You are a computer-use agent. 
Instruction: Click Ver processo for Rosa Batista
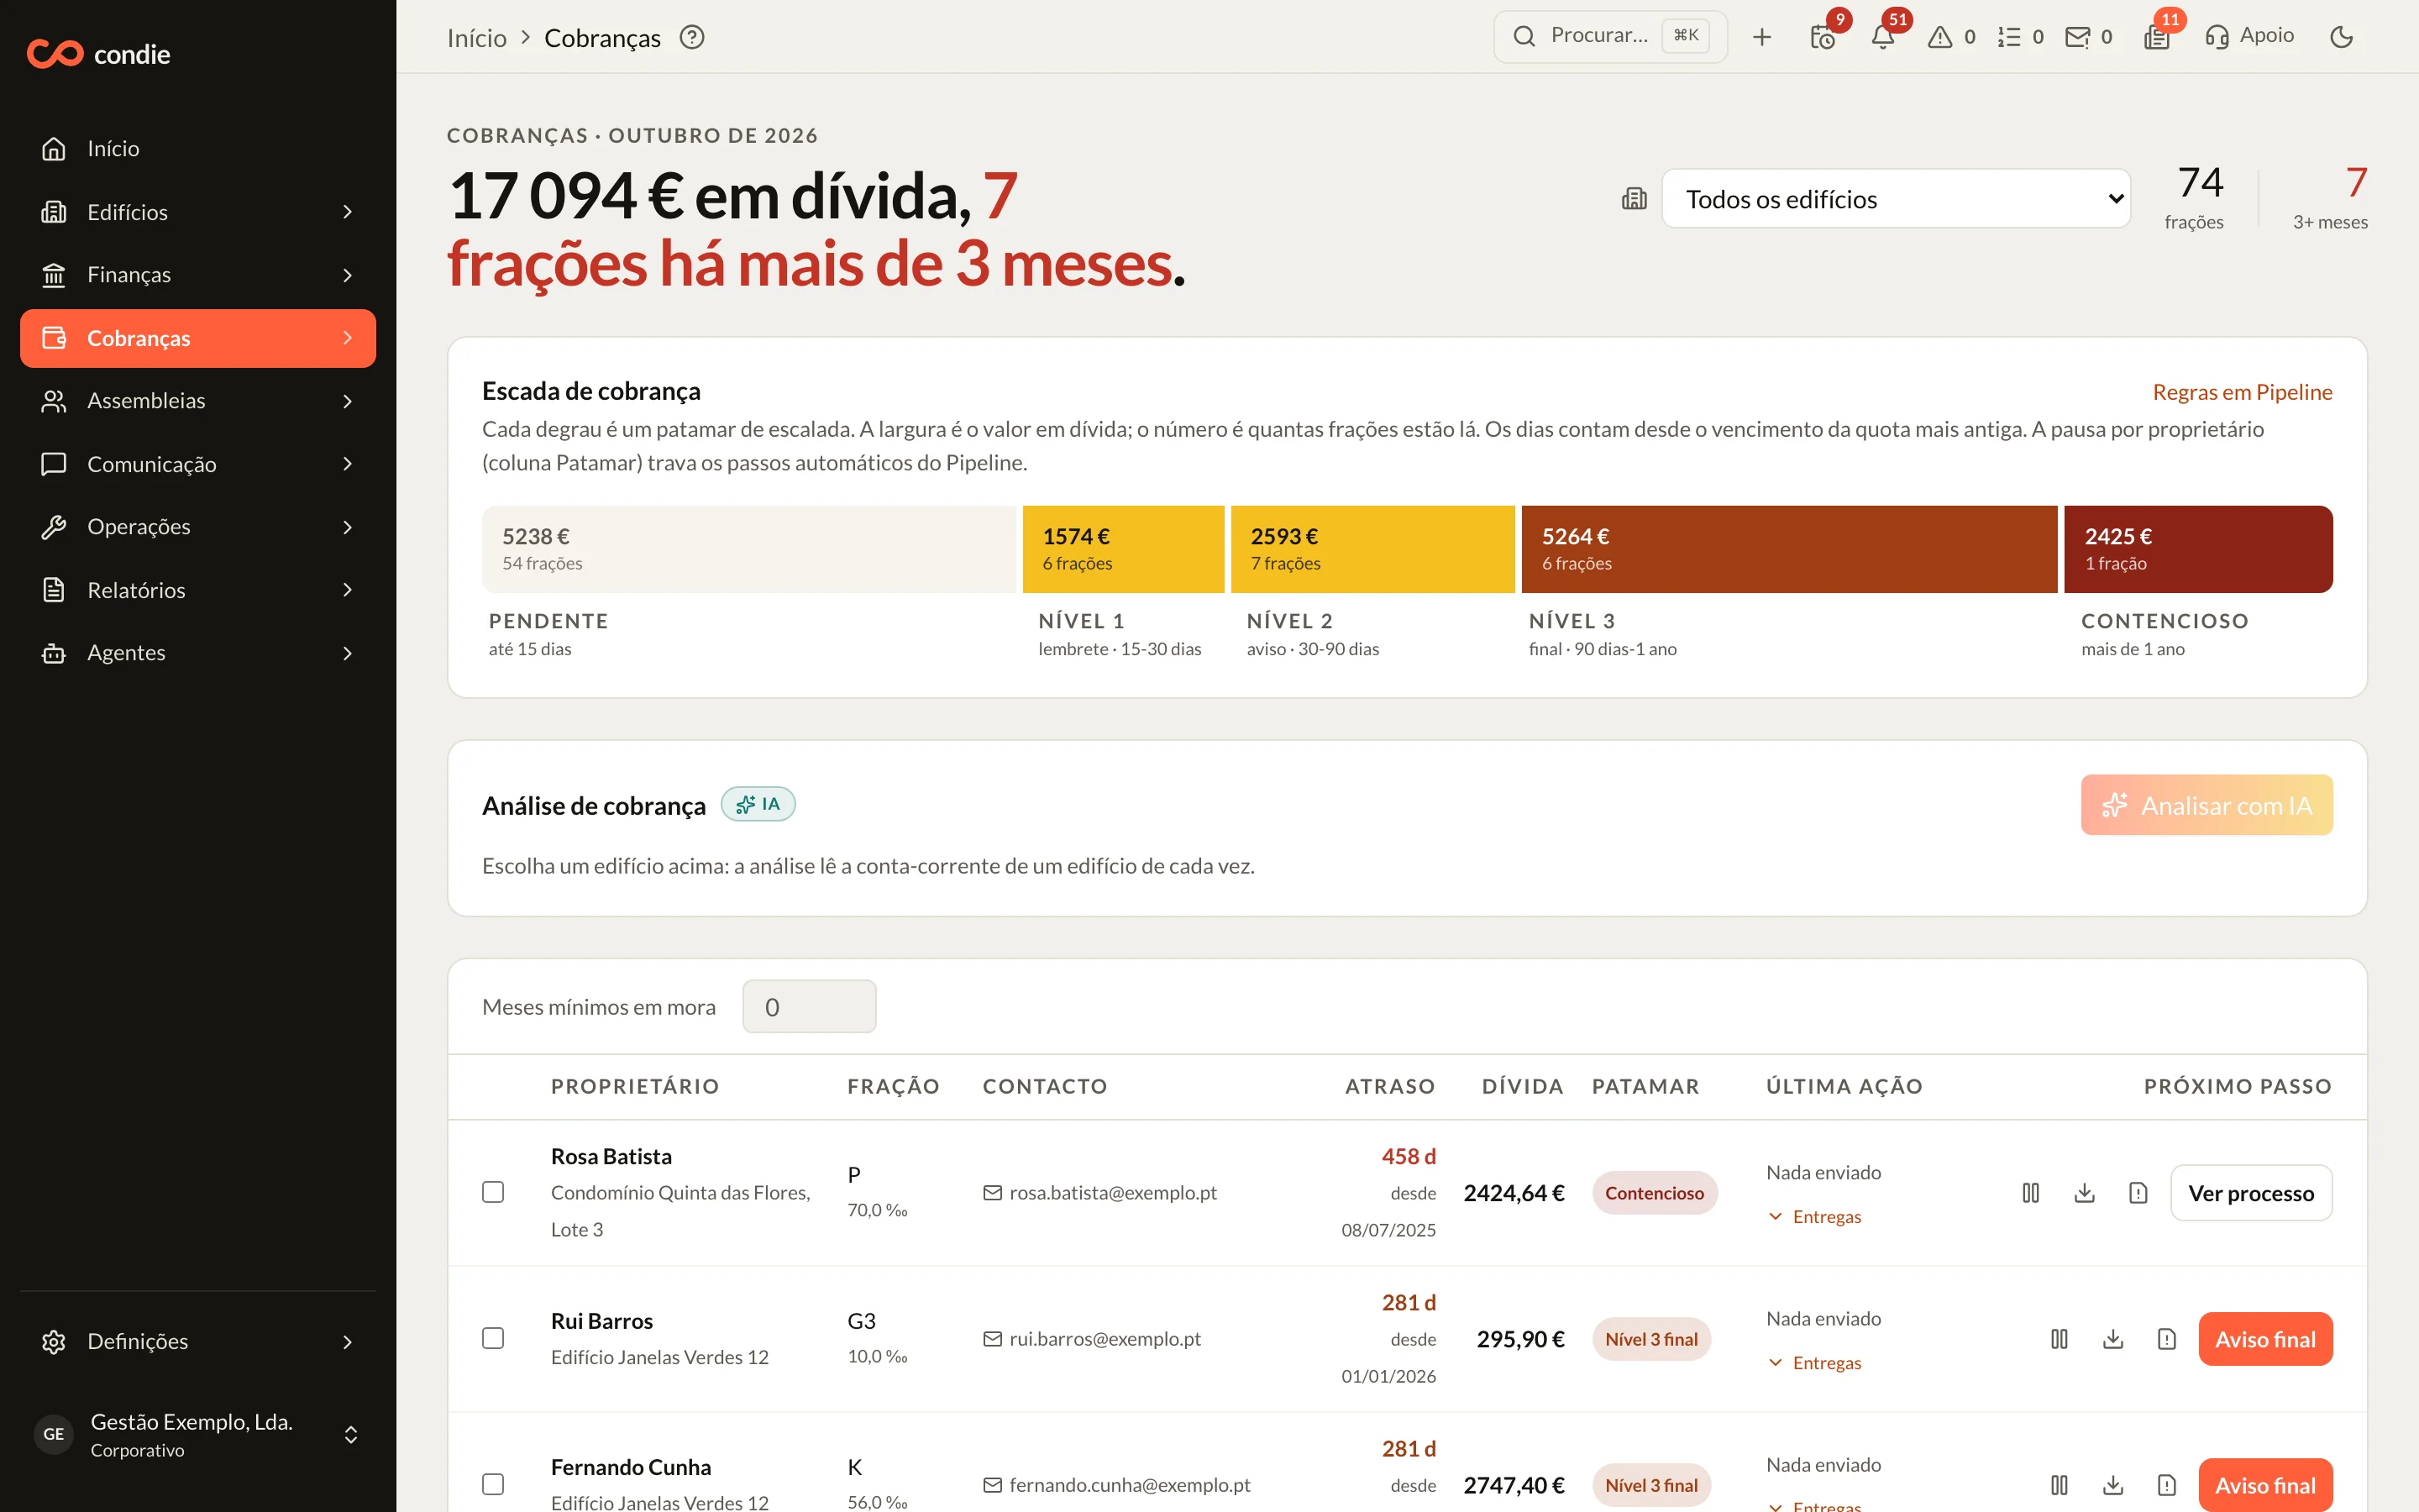[x=2251, y=1192]
